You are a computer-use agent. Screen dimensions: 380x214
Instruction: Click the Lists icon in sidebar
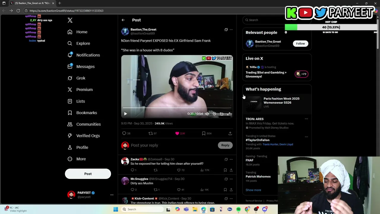[x=70, y=101]
